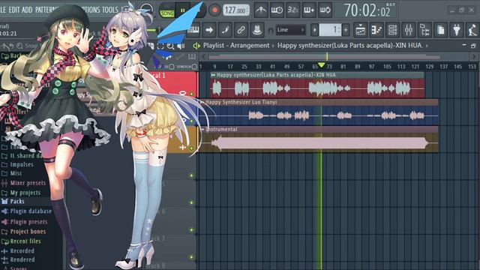Select the playlist select tool icon

coord(160,46)
